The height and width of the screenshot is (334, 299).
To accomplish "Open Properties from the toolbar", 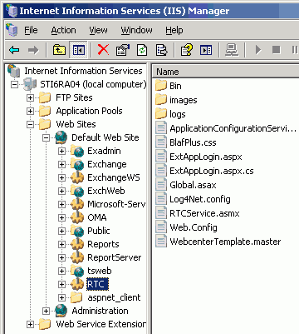I will pos(123,50).
